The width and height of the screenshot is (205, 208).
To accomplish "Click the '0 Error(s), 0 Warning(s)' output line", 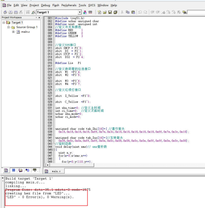I will coord(39,197).
